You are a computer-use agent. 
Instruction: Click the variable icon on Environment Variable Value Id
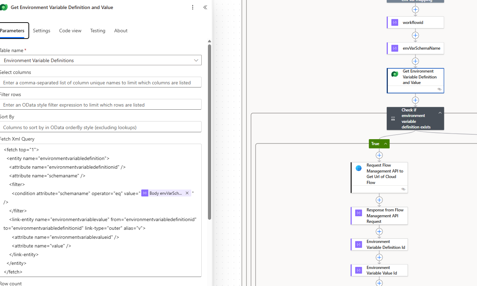point(358,270)
